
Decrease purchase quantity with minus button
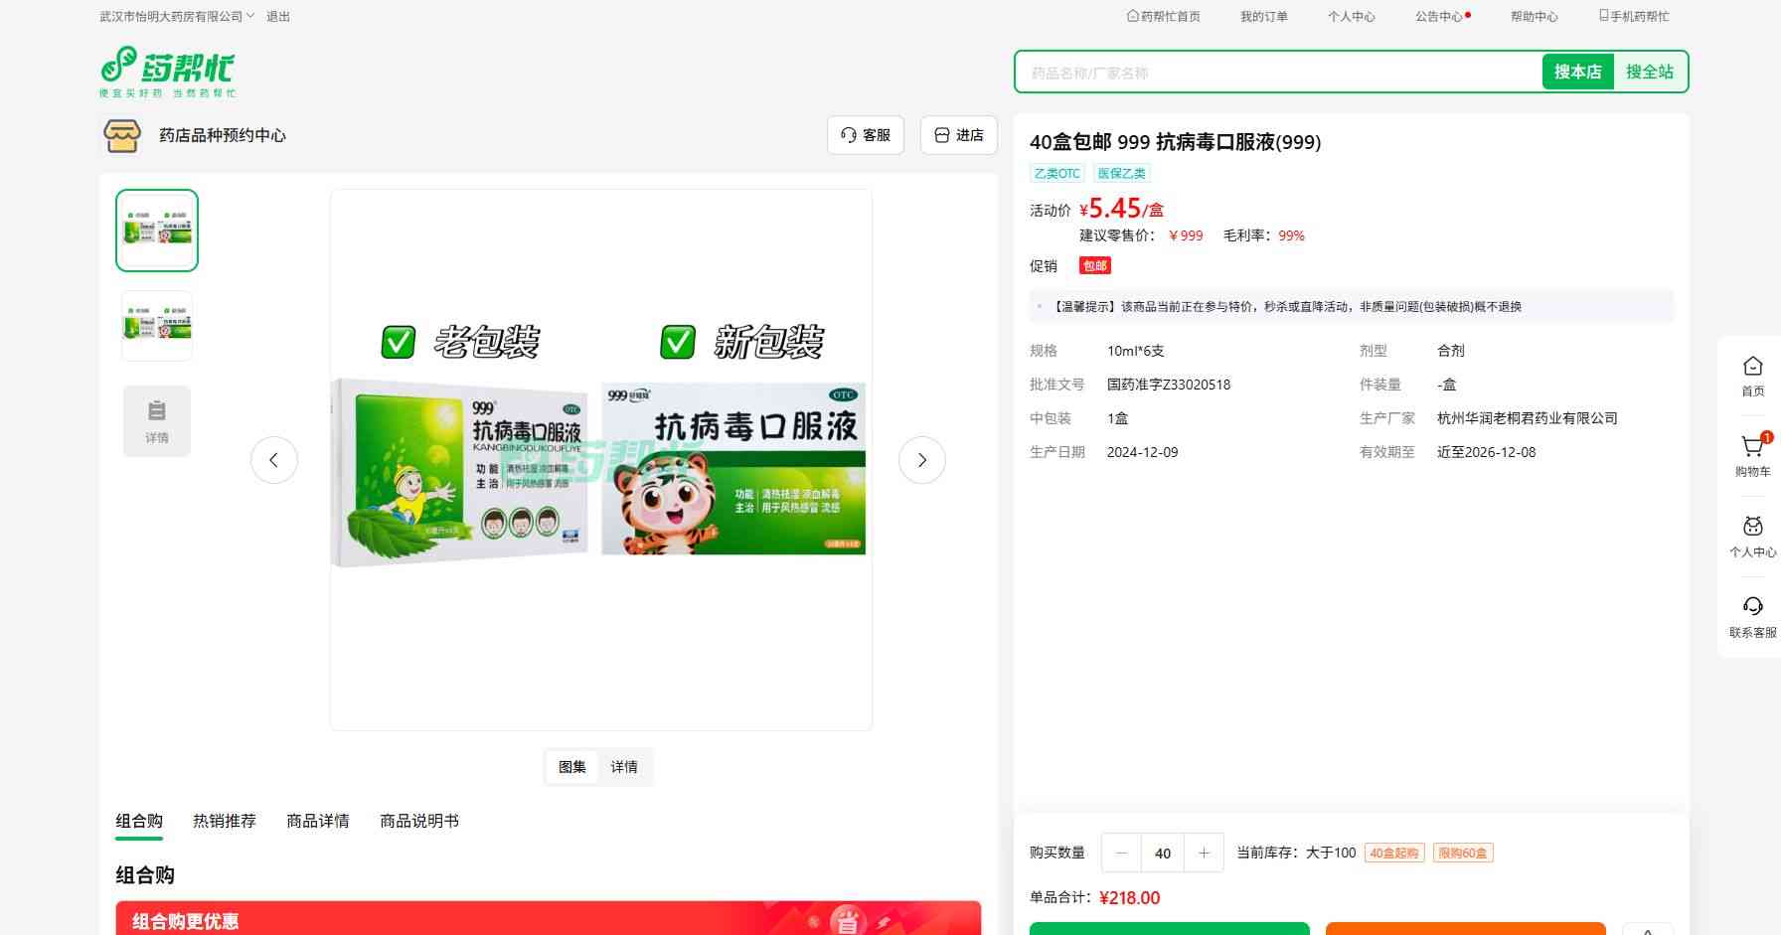pos(1122,853)
